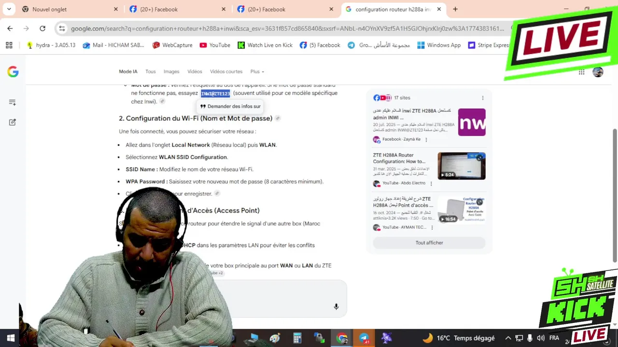Open Telegram from the taskbar
Image resolution: width=618 pixels, height=347 pixels.
click(x=364, y=338)
